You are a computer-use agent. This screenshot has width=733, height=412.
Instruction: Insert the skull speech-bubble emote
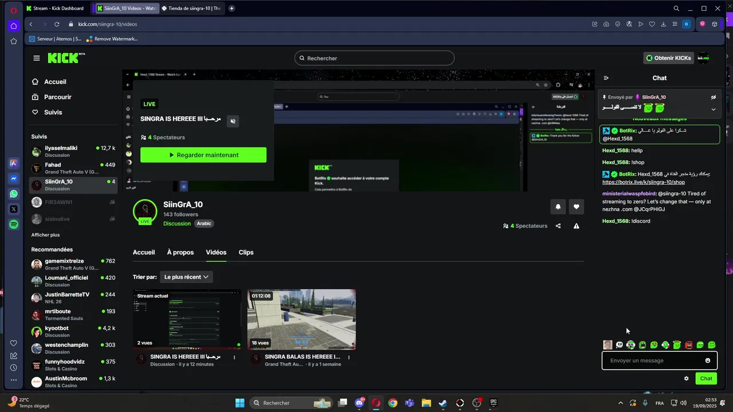pos(619,345)
